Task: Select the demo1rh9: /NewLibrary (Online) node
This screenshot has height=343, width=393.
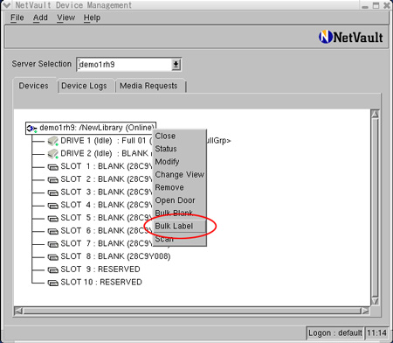Action: [91, 128]
